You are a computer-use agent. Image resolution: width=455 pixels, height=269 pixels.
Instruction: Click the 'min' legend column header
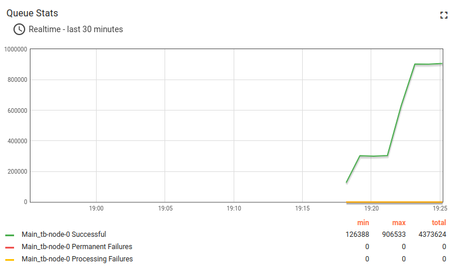point(363,223)
